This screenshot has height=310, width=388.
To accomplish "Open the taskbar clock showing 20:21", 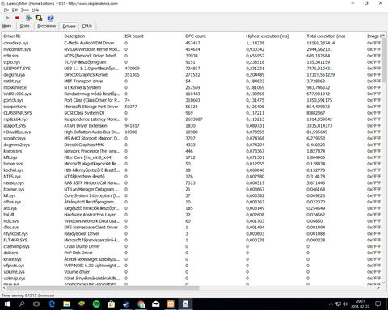I will tap(361, 304).
